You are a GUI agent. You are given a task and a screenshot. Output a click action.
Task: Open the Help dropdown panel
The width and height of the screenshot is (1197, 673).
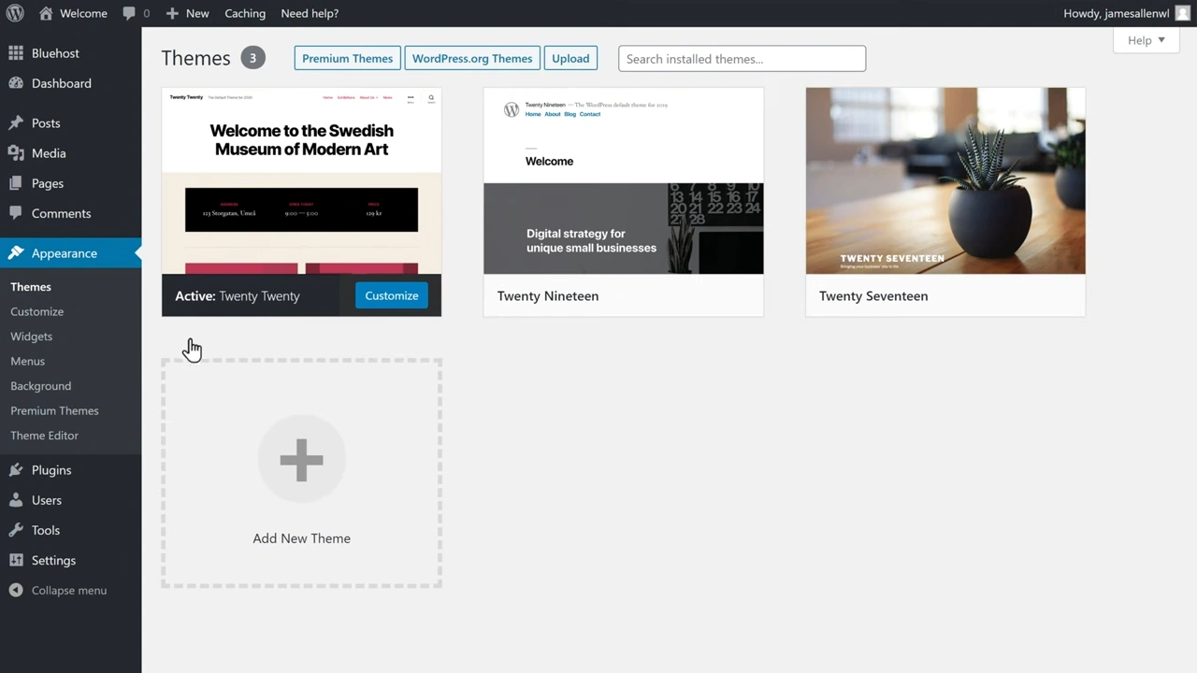click(x=1147, y=40)
